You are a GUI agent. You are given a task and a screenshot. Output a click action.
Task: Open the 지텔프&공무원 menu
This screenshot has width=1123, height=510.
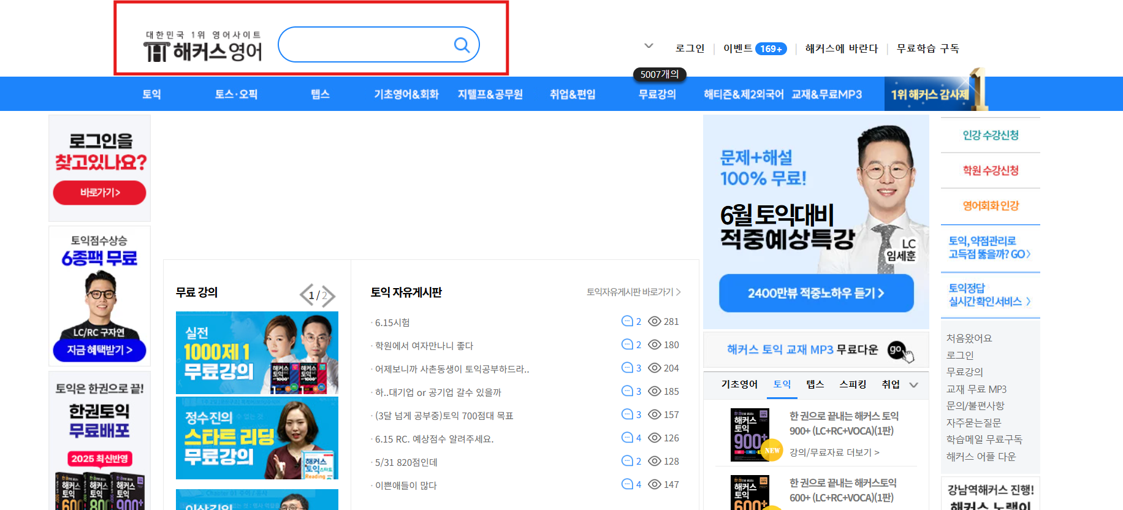490,94
